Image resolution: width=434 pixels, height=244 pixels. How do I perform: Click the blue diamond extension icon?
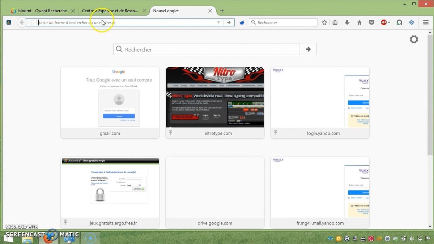pyautogui.click(x=412, y=22)
